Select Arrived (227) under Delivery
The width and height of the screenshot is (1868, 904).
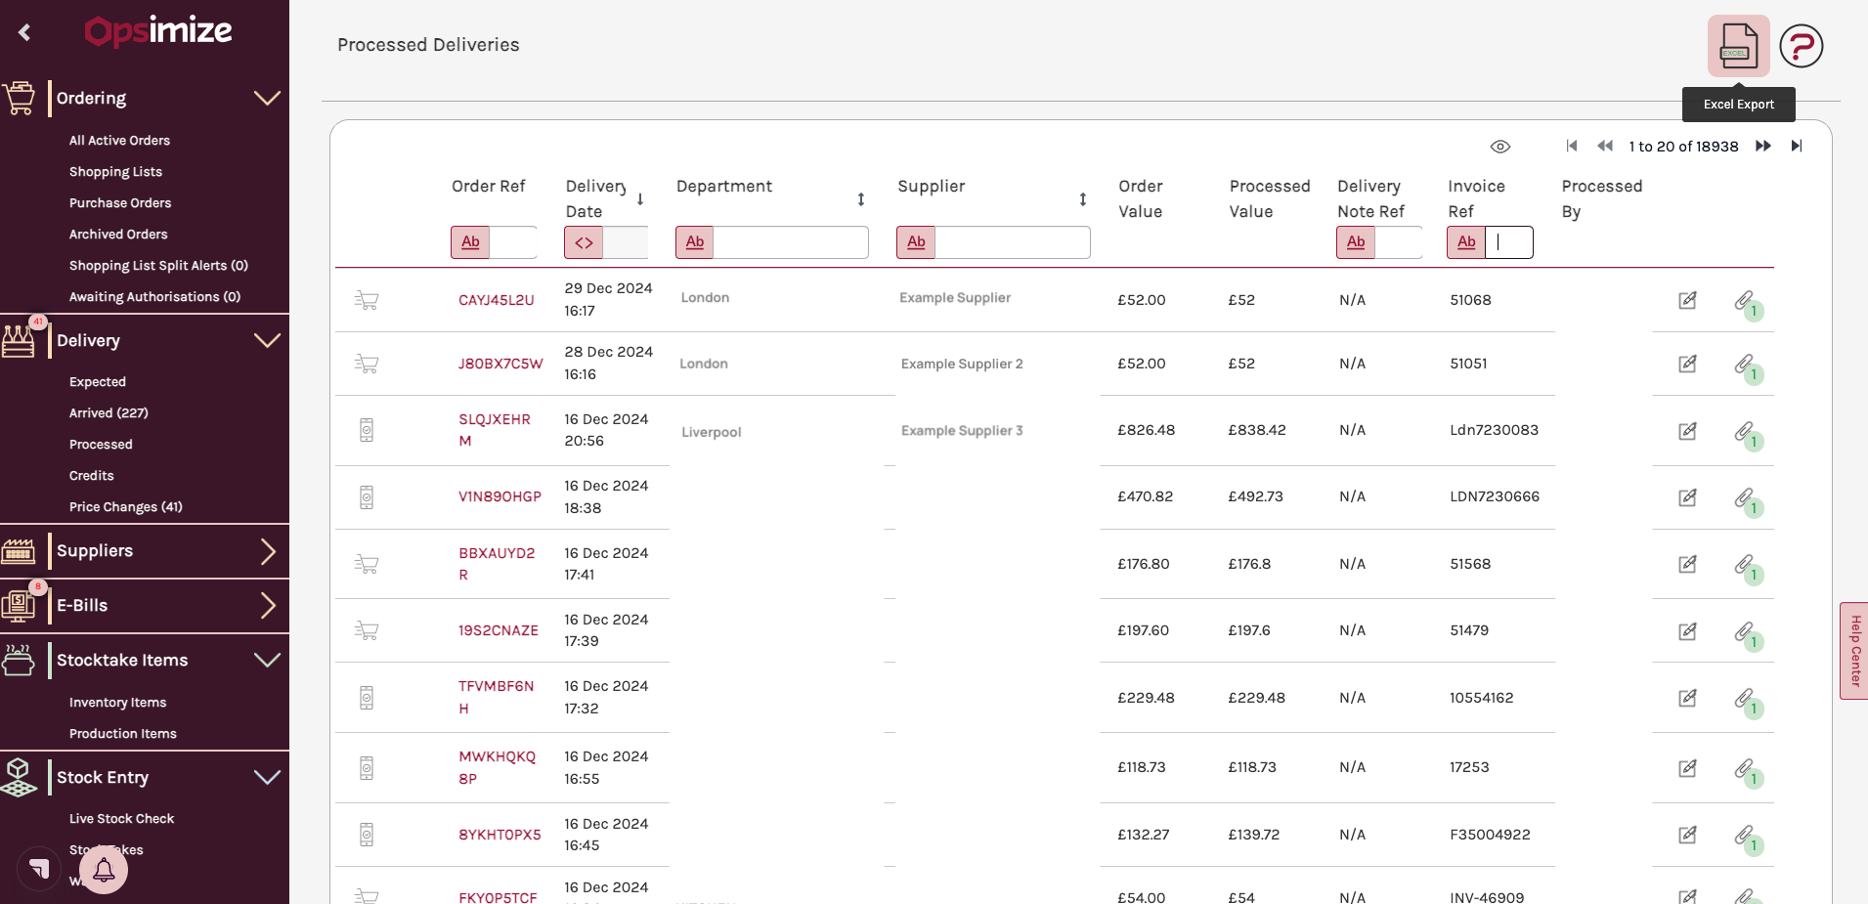pyautogui.click(x=109, y=413)
